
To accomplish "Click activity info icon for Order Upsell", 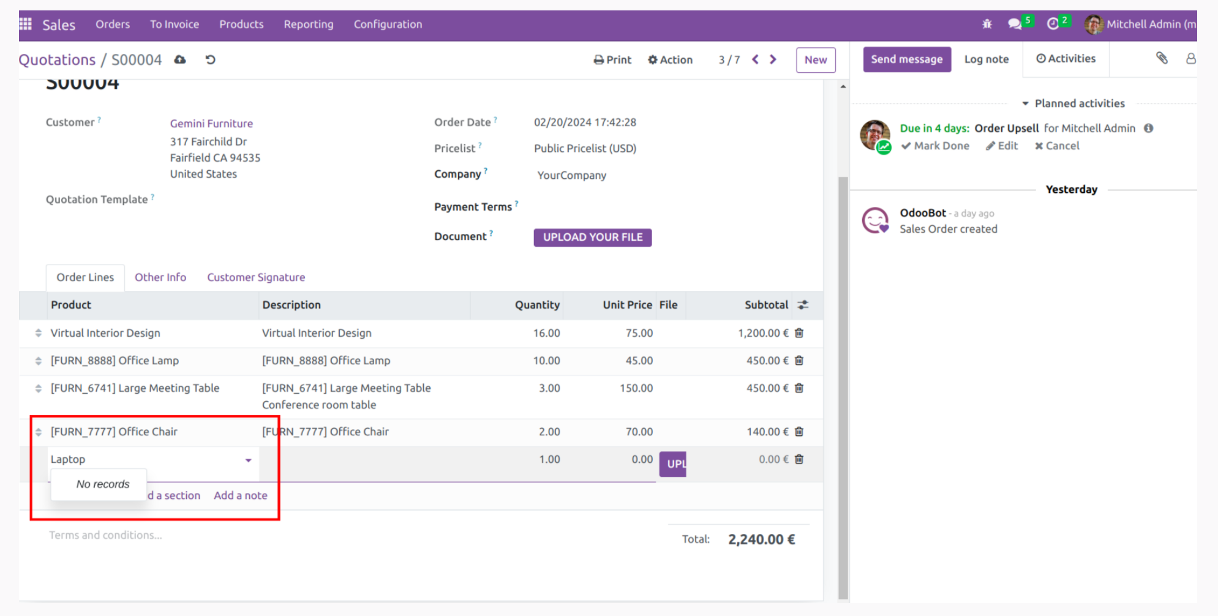I will pyautogui.click(x=1149, y=128).
